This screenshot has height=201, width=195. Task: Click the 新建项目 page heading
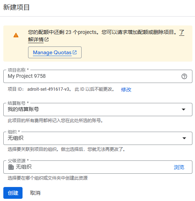click(16, 7)
